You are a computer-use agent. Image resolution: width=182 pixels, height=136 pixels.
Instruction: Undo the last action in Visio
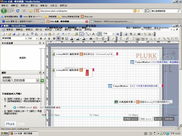63,34
